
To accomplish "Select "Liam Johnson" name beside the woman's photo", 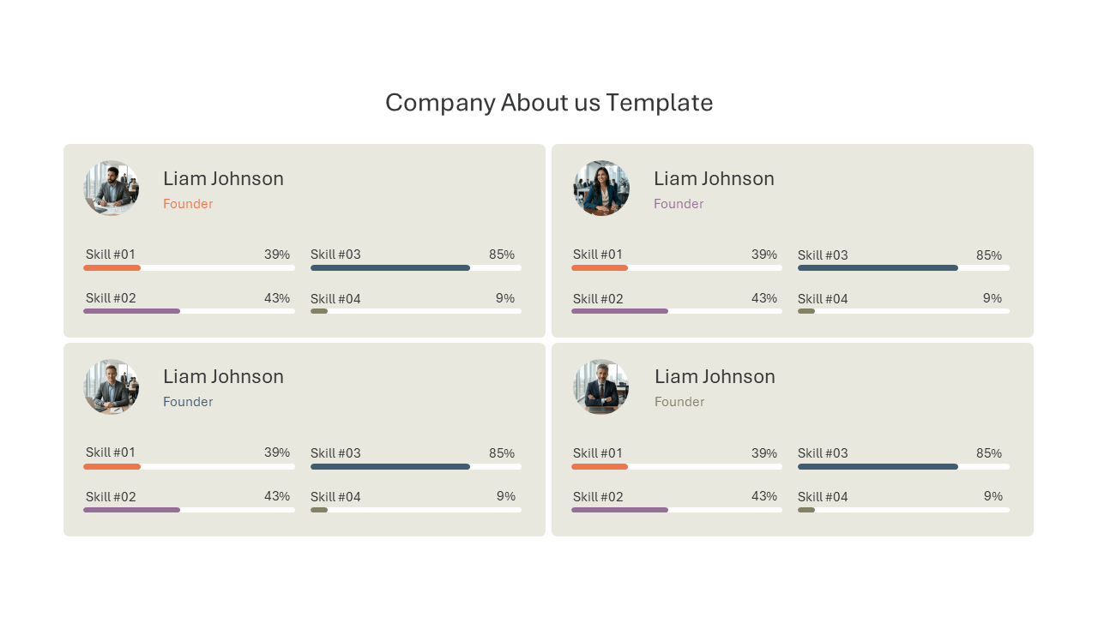I will [714, 178].
